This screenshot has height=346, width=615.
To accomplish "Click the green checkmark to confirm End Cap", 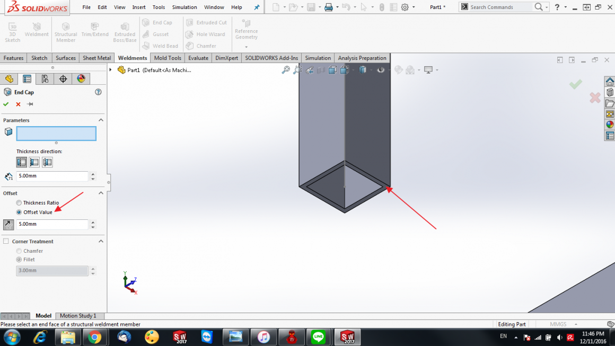I will (x=6, y=104).
